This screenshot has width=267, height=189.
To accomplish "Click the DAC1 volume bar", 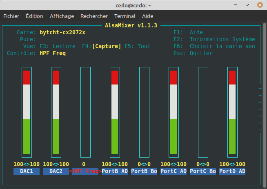I will point(27,111).
